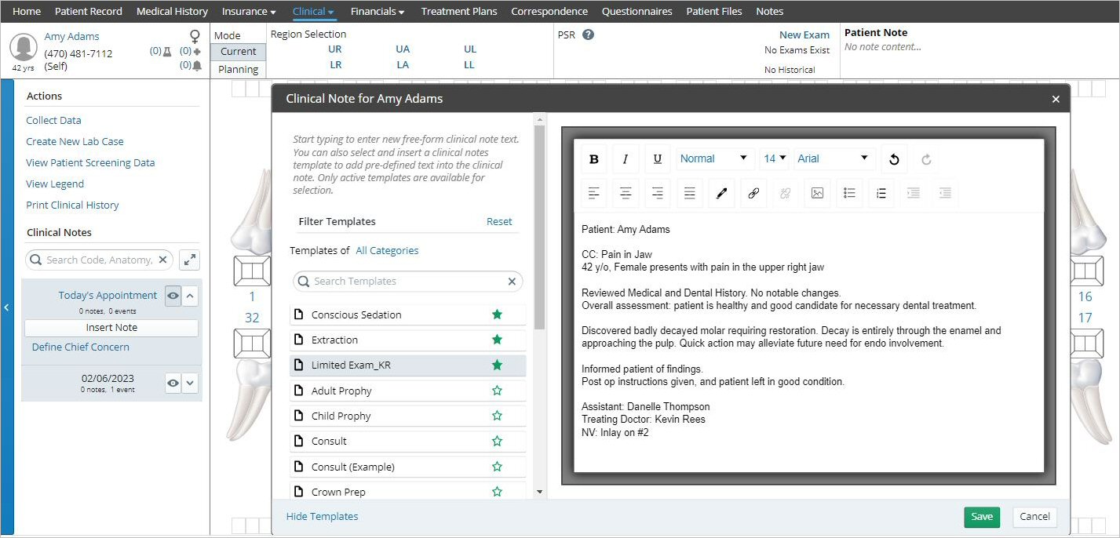The width and height of the screenshot is (1120, 538).
Task: Apply bulleted list formatting
Action: click(x=849, y=193)
